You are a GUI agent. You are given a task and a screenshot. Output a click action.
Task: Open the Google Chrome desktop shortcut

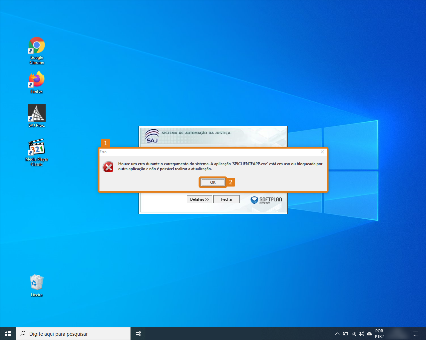(37, 47)
